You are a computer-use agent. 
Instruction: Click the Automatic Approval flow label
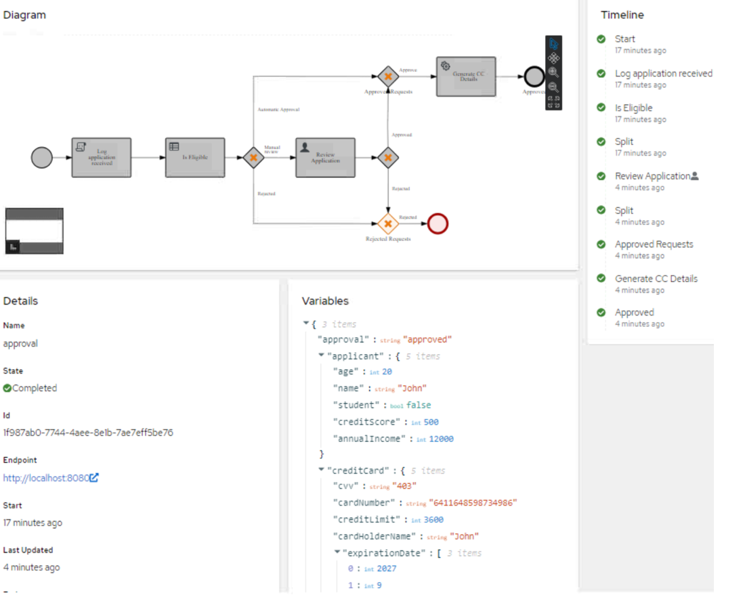tap(278, 110)
